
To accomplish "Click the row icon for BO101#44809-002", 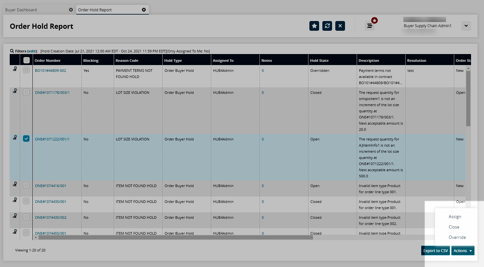I will (x=15, y=69).
